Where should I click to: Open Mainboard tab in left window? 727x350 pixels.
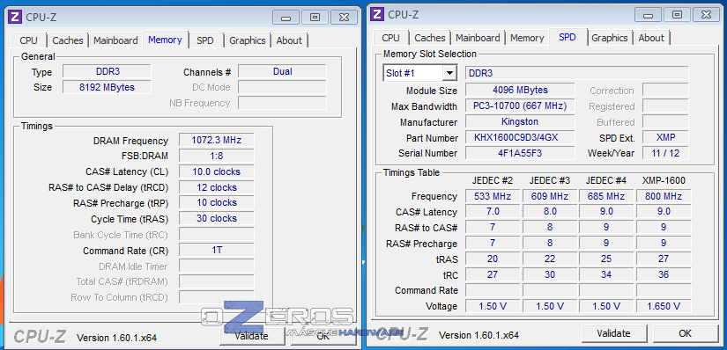(115, 40)
